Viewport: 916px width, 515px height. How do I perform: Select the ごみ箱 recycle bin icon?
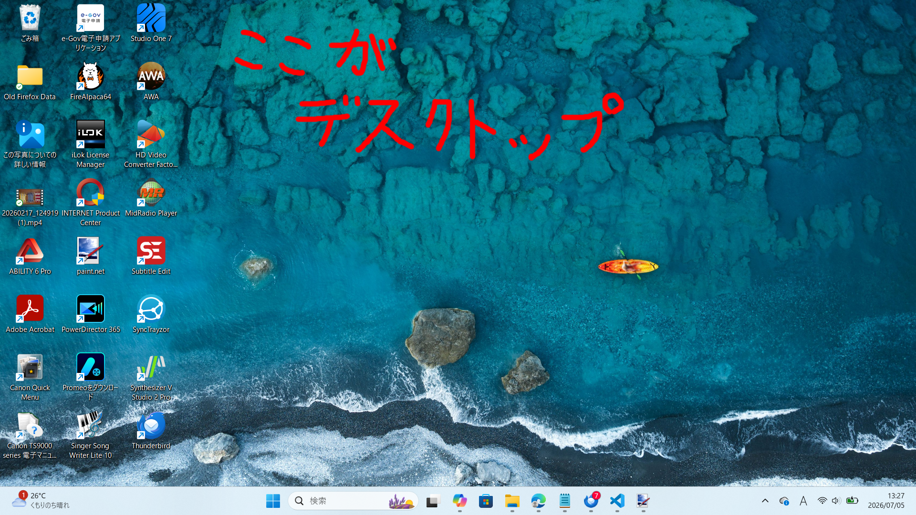coord(30,23)
